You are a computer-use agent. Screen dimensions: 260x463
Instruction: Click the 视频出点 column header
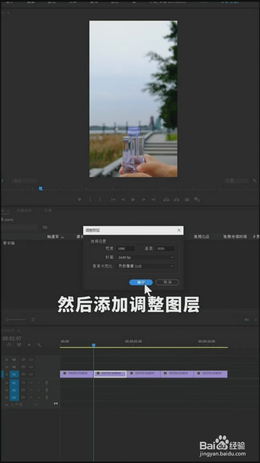(201, 237)
